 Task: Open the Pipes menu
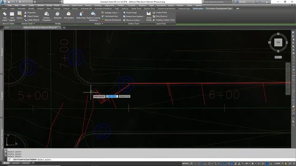151,6
